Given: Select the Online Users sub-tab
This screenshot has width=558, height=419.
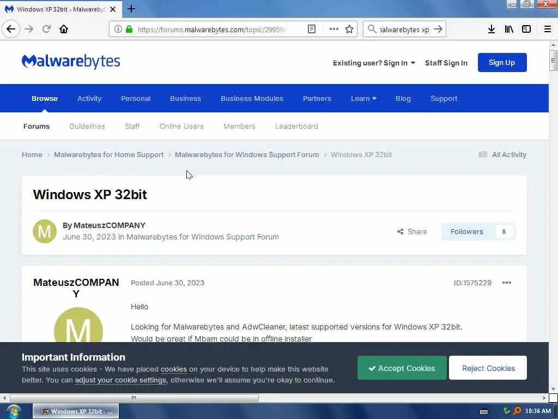Looking at the screenshot, I should [x=181, y=127].
